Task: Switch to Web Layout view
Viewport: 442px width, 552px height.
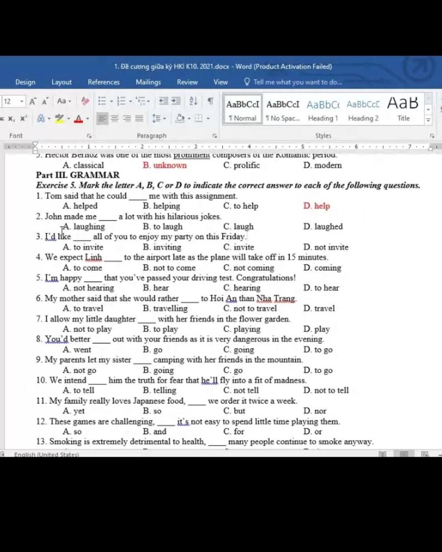Action: (425, 454)
